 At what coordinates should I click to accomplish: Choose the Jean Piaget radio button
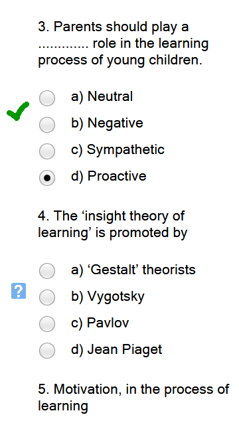(47, 351)
